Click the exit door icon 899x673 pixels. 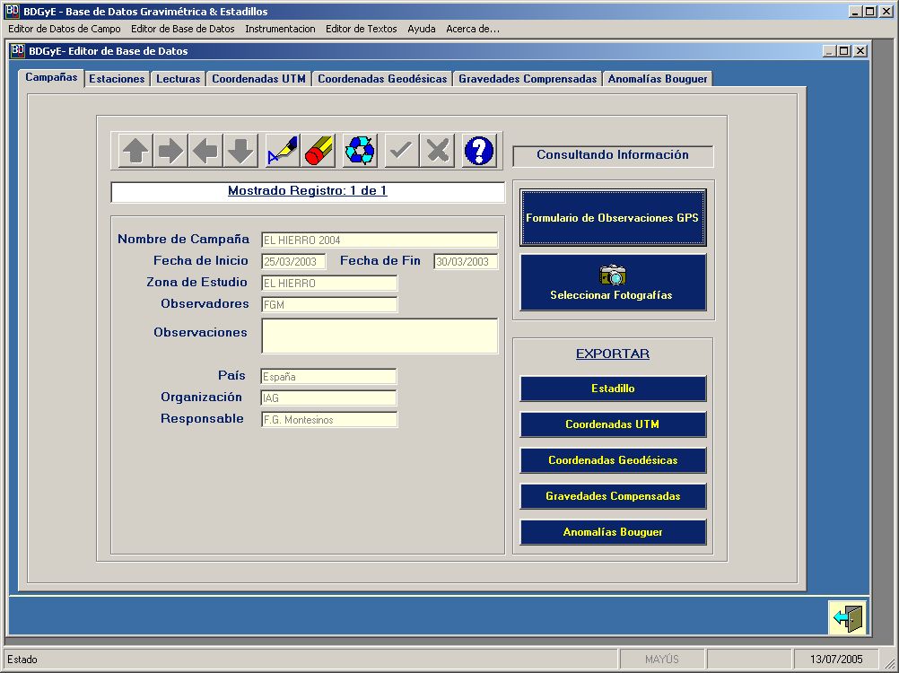point(847,618)
